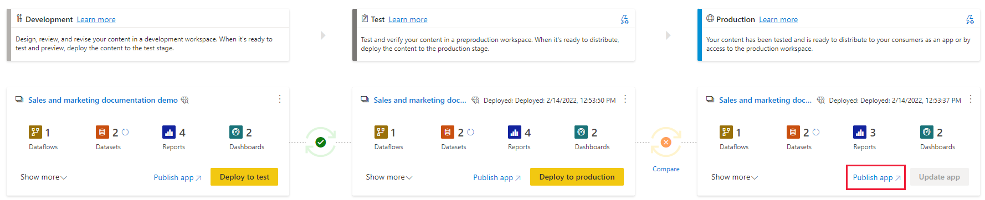Click Publish app link in Production stage
The height and width of the screenshot is (200, 985).
click(876, 177)
